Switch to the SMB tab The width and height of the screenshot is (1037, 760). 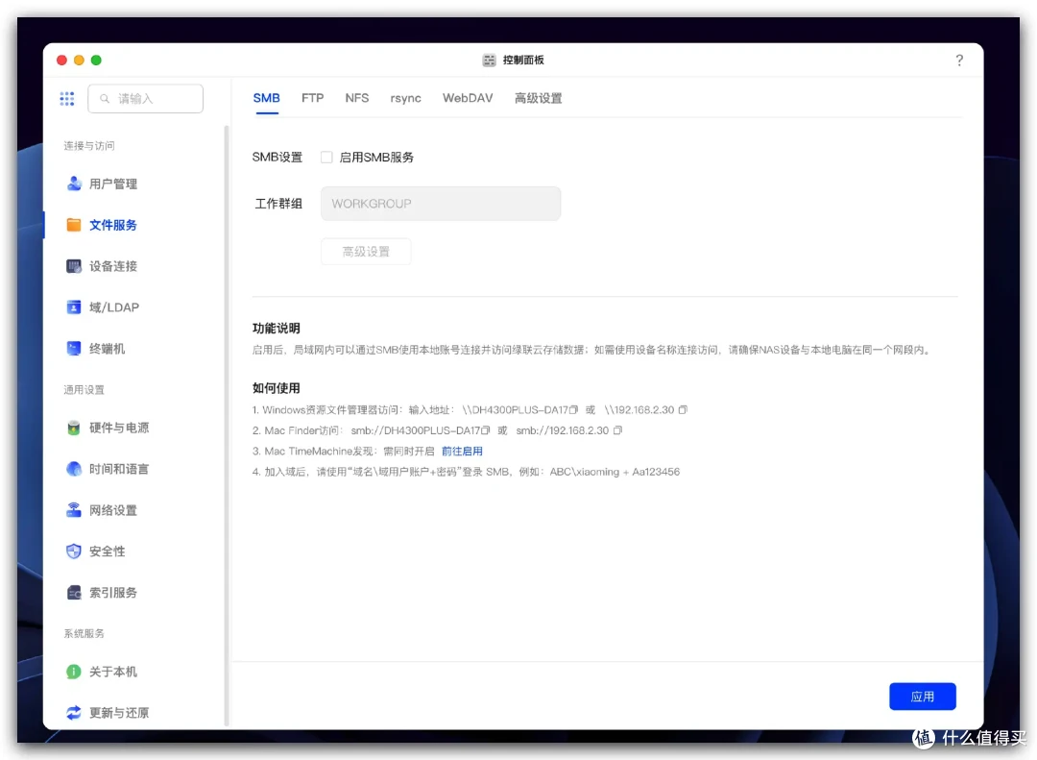(x=267, y=98)
